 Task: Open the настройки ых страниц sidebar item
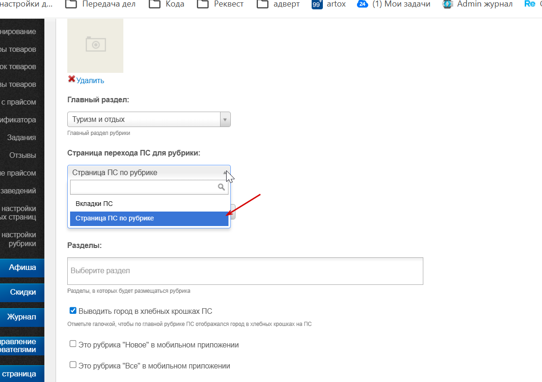(x=19, y=213)
